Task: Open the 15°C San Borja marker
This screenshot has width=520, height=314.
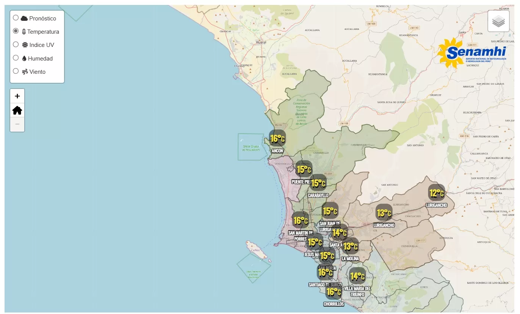Action: [x=327, y=256]
